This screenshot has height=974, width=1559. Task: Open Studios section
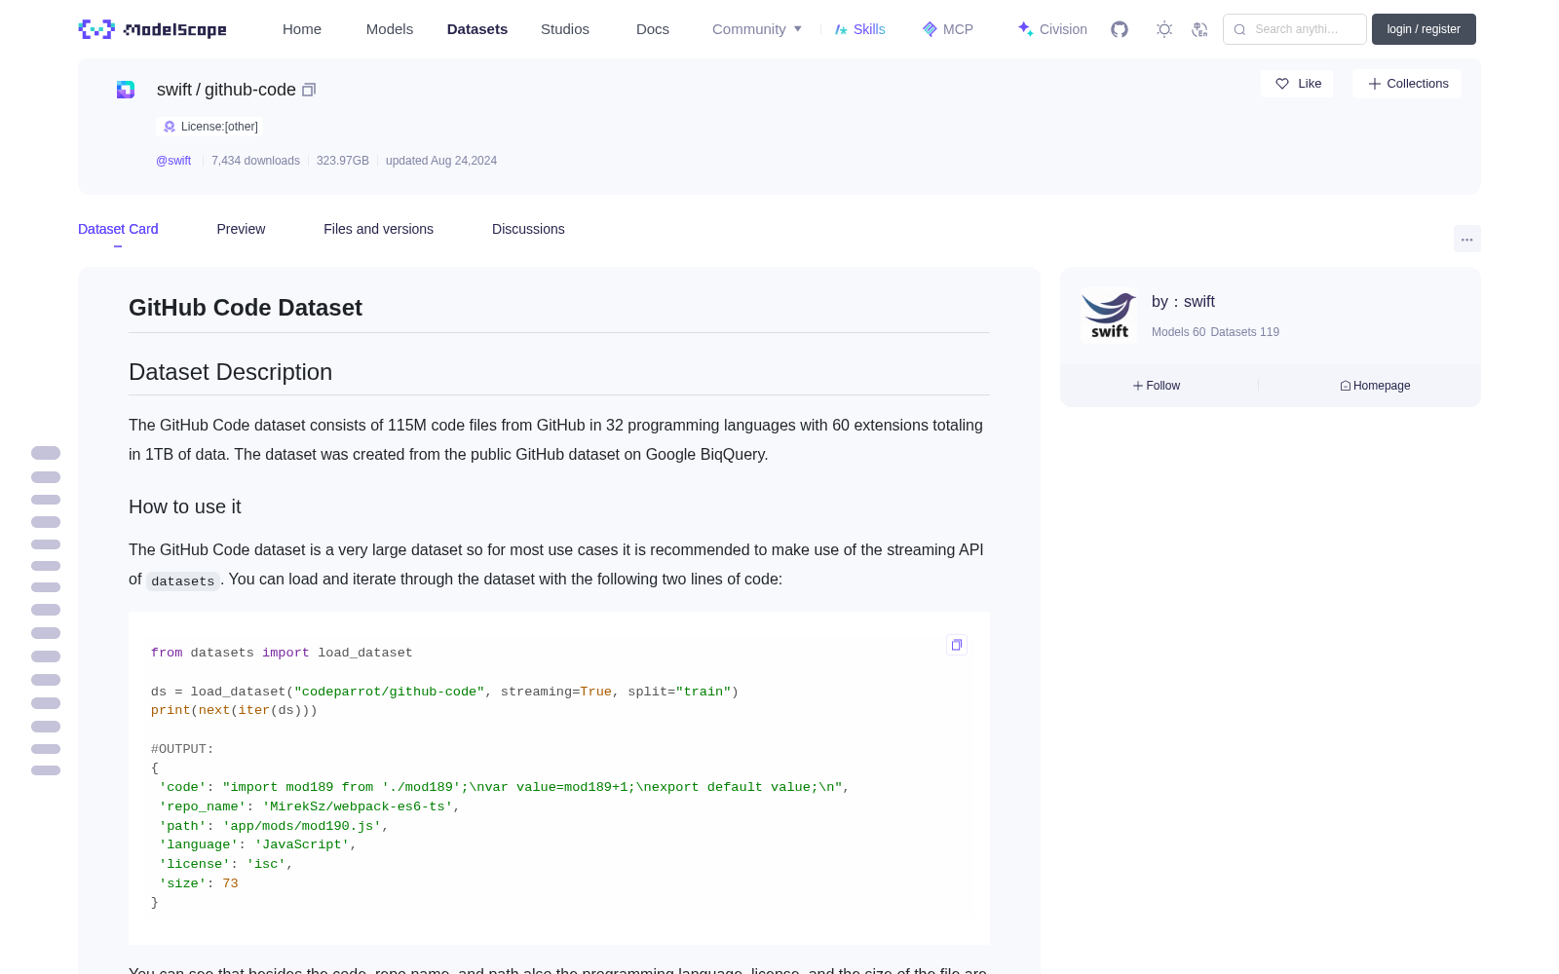click(x=565, y=29)
